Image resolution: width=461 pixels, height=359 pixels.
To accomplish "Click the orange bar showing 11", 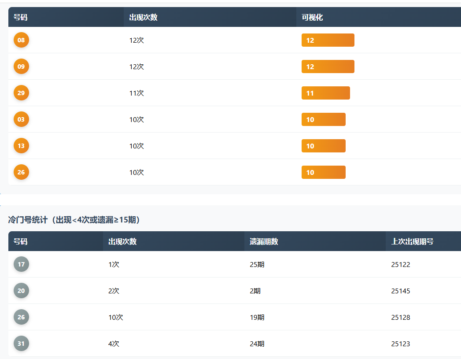I will point(325,93).
